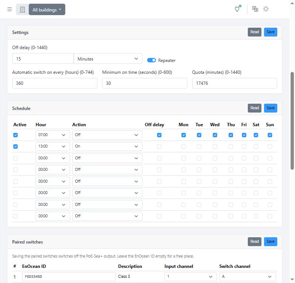The width and height of the screenshot is (295, 283).
Task: Uncheck Active for the 07:00 schedule row
Action: pos(15,135)
